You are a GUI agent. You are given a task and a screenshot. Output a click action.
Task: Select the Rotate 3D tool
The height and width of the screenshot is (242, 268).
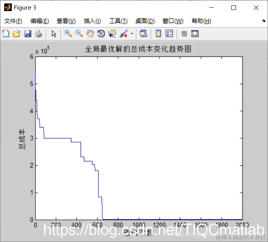[x=101, y=34]
